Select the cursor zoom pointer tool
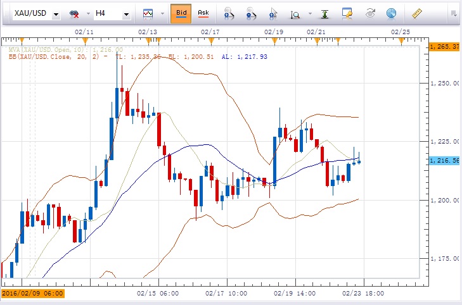The image size is (462, 305). (x=273, y=14)
